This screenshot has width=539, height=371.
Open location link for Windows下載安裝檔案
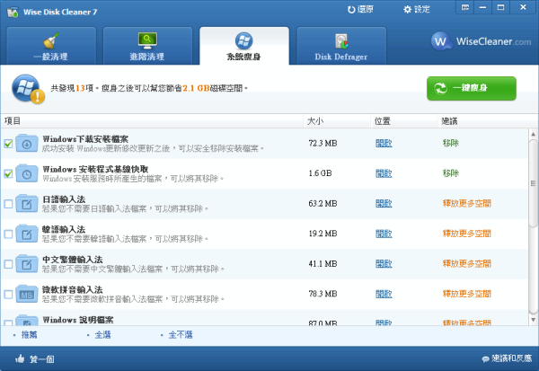coord(384,143)
